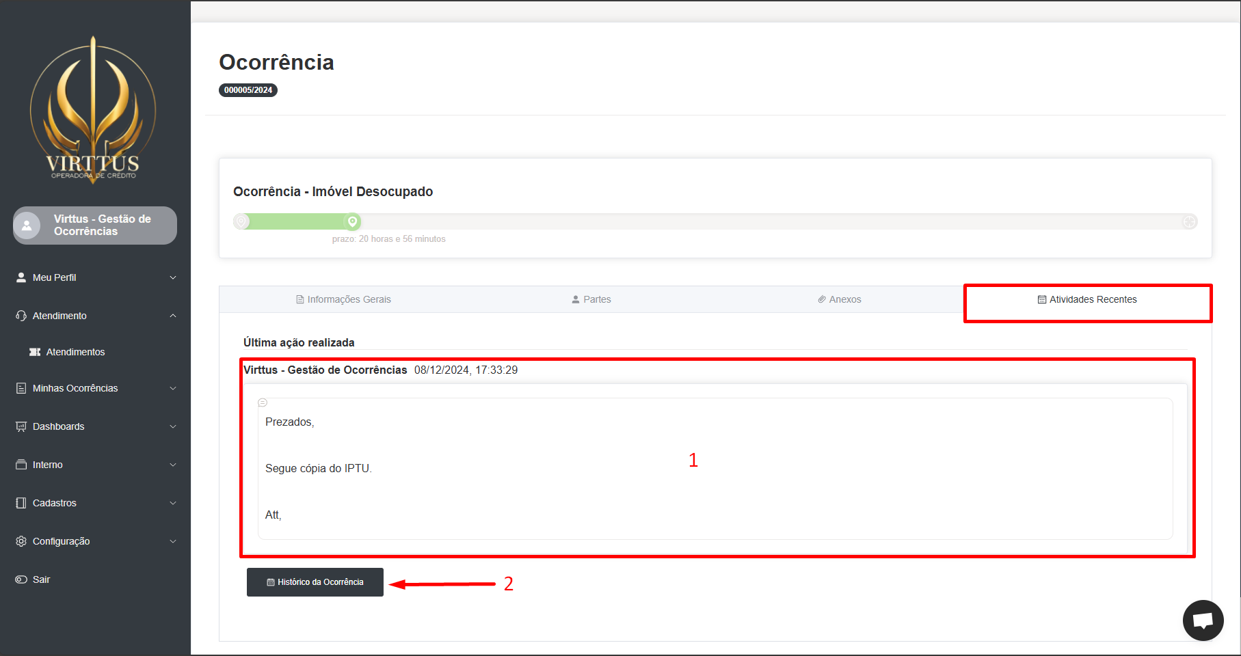Click the comment icon above message
Viewport: 1241px width, 656px height.
pos(263,402)
